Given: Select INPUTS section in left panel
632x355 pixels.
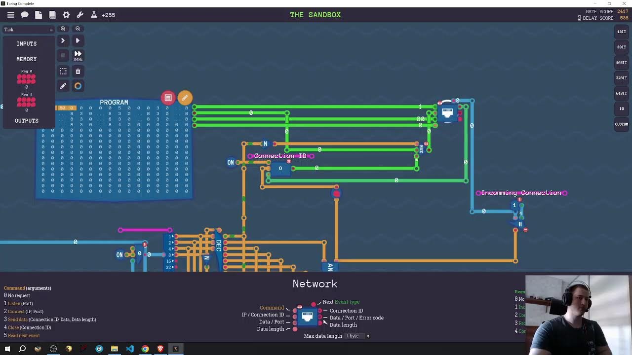Looking at the screenshot, I should point(27,44).
